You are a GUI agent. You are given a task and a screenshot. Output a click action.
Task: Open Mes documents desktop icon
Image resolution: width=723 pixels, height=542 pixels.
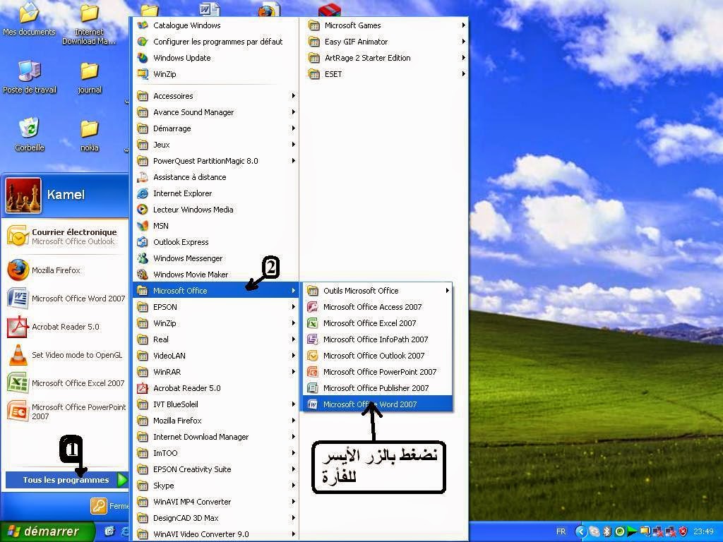[x=29, y=19]
